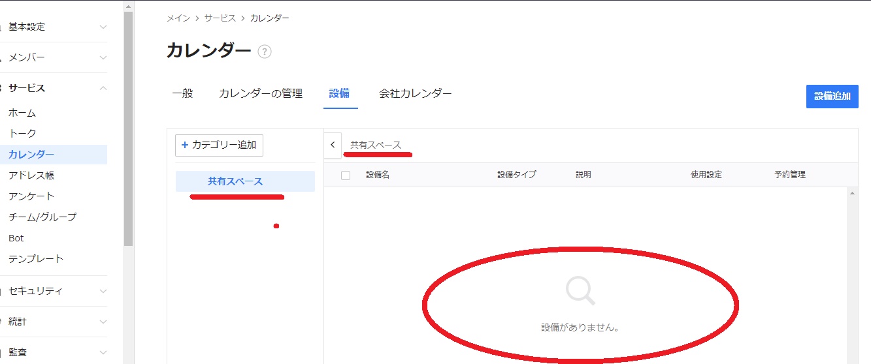The width and height of the screenshot is (871, 364).
Task: Click the 説明 column header
Action: 583,175
